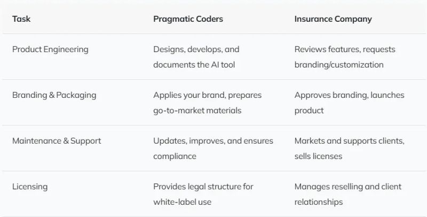The width and height of the screenshot is (427, 217).
Task: Select the "Branding & Packaging" row label
Action: (54, 95)
